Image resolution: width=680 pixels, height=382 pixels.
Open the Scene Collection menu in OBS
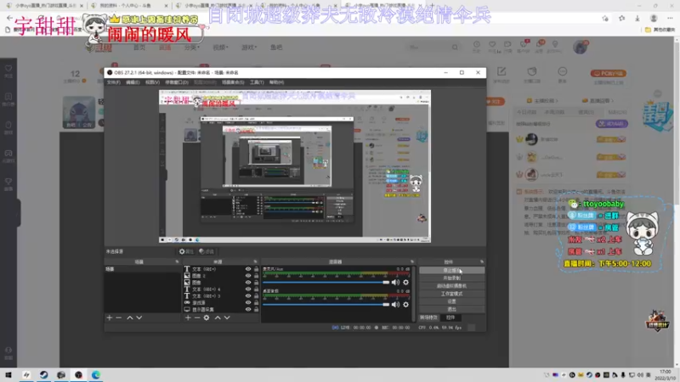point(233,82)
